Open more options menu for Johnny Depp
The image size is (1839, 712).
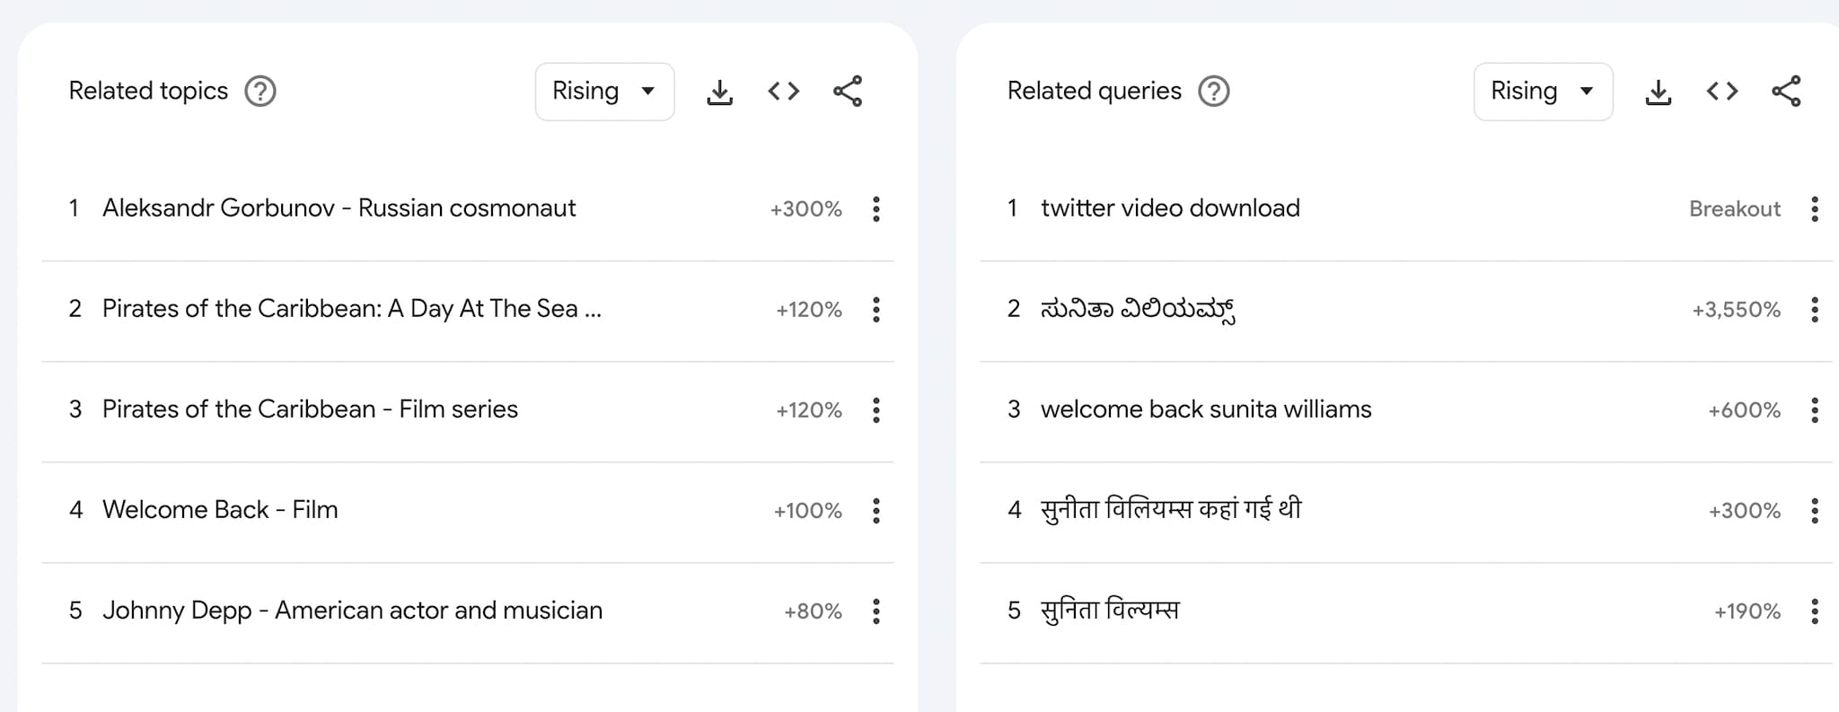(876, 611)
